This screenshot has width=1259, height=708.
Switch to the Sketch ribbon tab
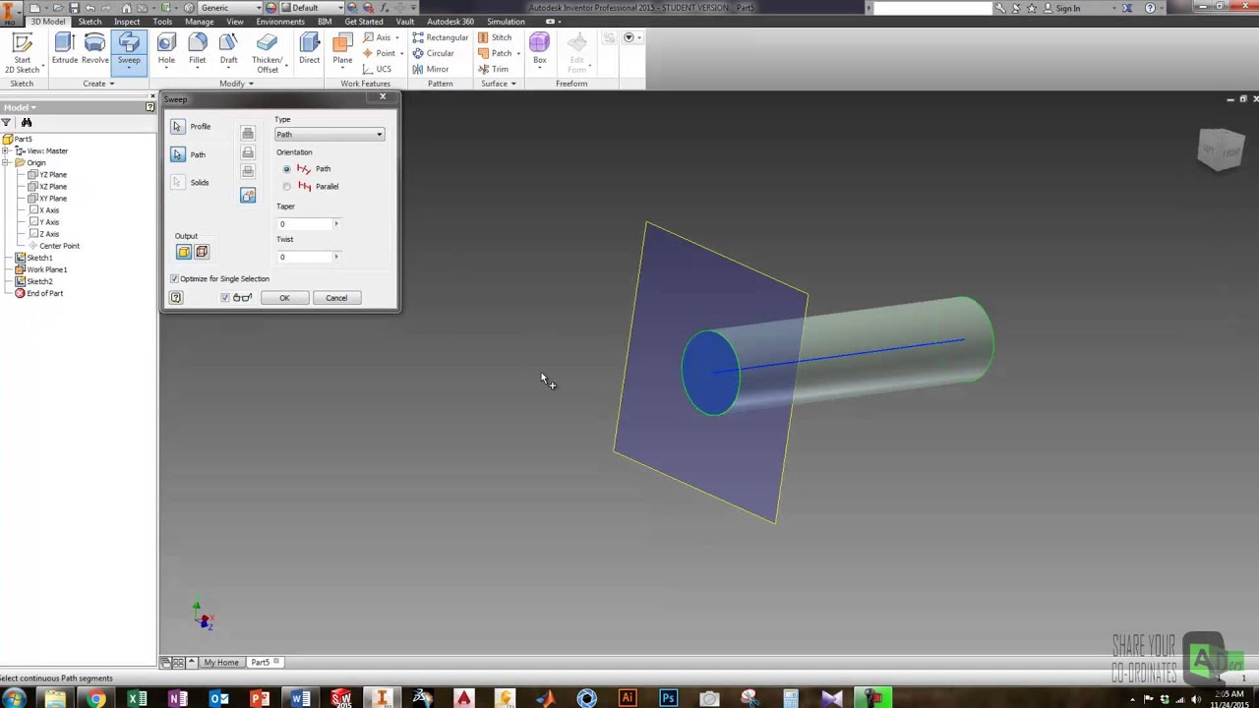click(x=90, y=22)
